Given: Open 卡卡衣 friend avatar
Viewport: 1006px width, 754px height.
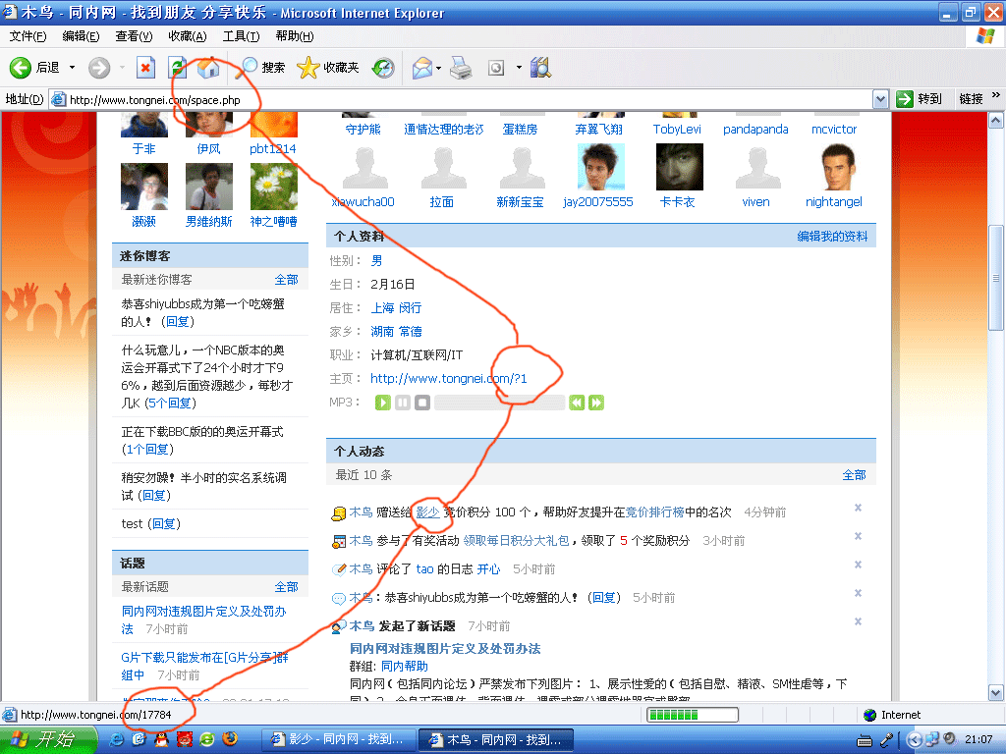Looking at the screenshot, I should pos(680,167).
